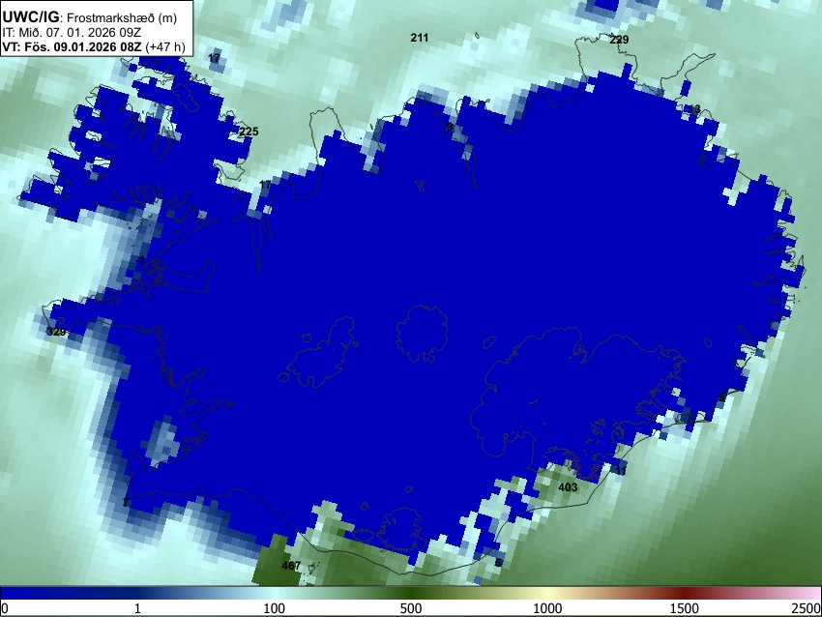Click the 7 value label on the map
Image resolution: width=822 pixels, height=617 pixels.
coord(126,503)
